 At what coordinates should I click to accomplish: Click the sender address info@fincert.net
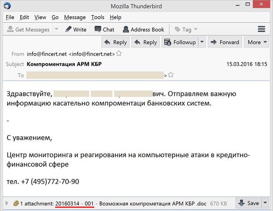(x=71, y=54)
